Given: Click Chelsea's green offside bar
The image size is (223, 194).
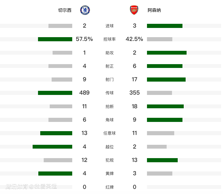Looking at the screenshot, I should click(x=52, y=146).
